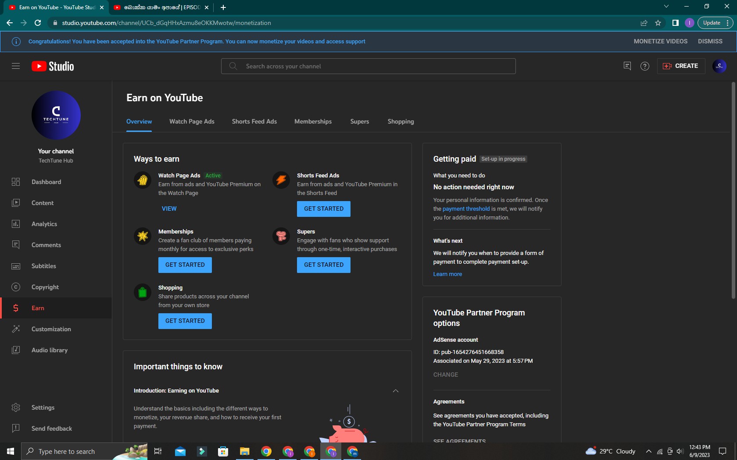
Task: Collapse Introduction: Earning on YouTube section
Action: 395,391
